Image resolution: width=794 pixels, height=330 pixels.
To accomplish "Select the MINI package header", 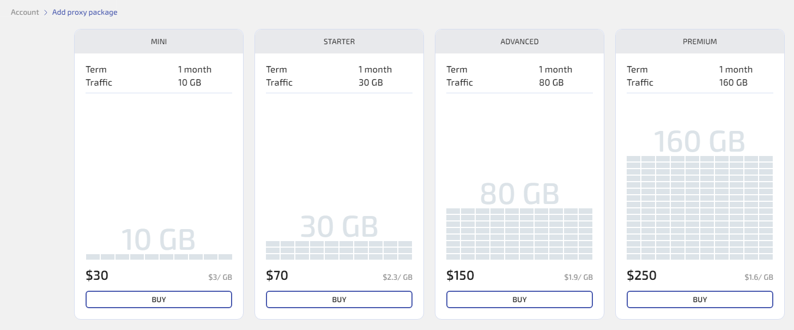I will (x=159, y=41).
